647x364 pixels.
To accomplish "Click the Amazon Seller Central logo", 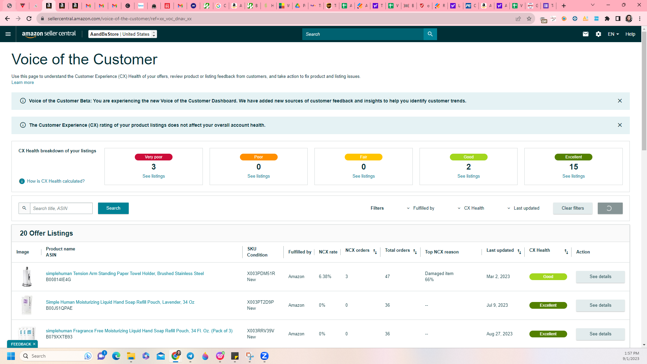I will click(49, 34).
